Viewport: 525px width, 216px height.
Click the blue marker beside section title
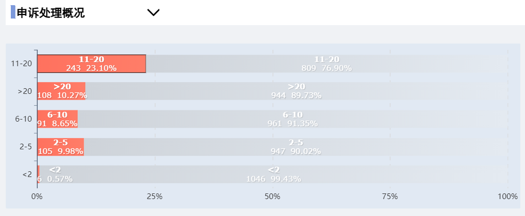pyautogui.click(x=13, y=12)
